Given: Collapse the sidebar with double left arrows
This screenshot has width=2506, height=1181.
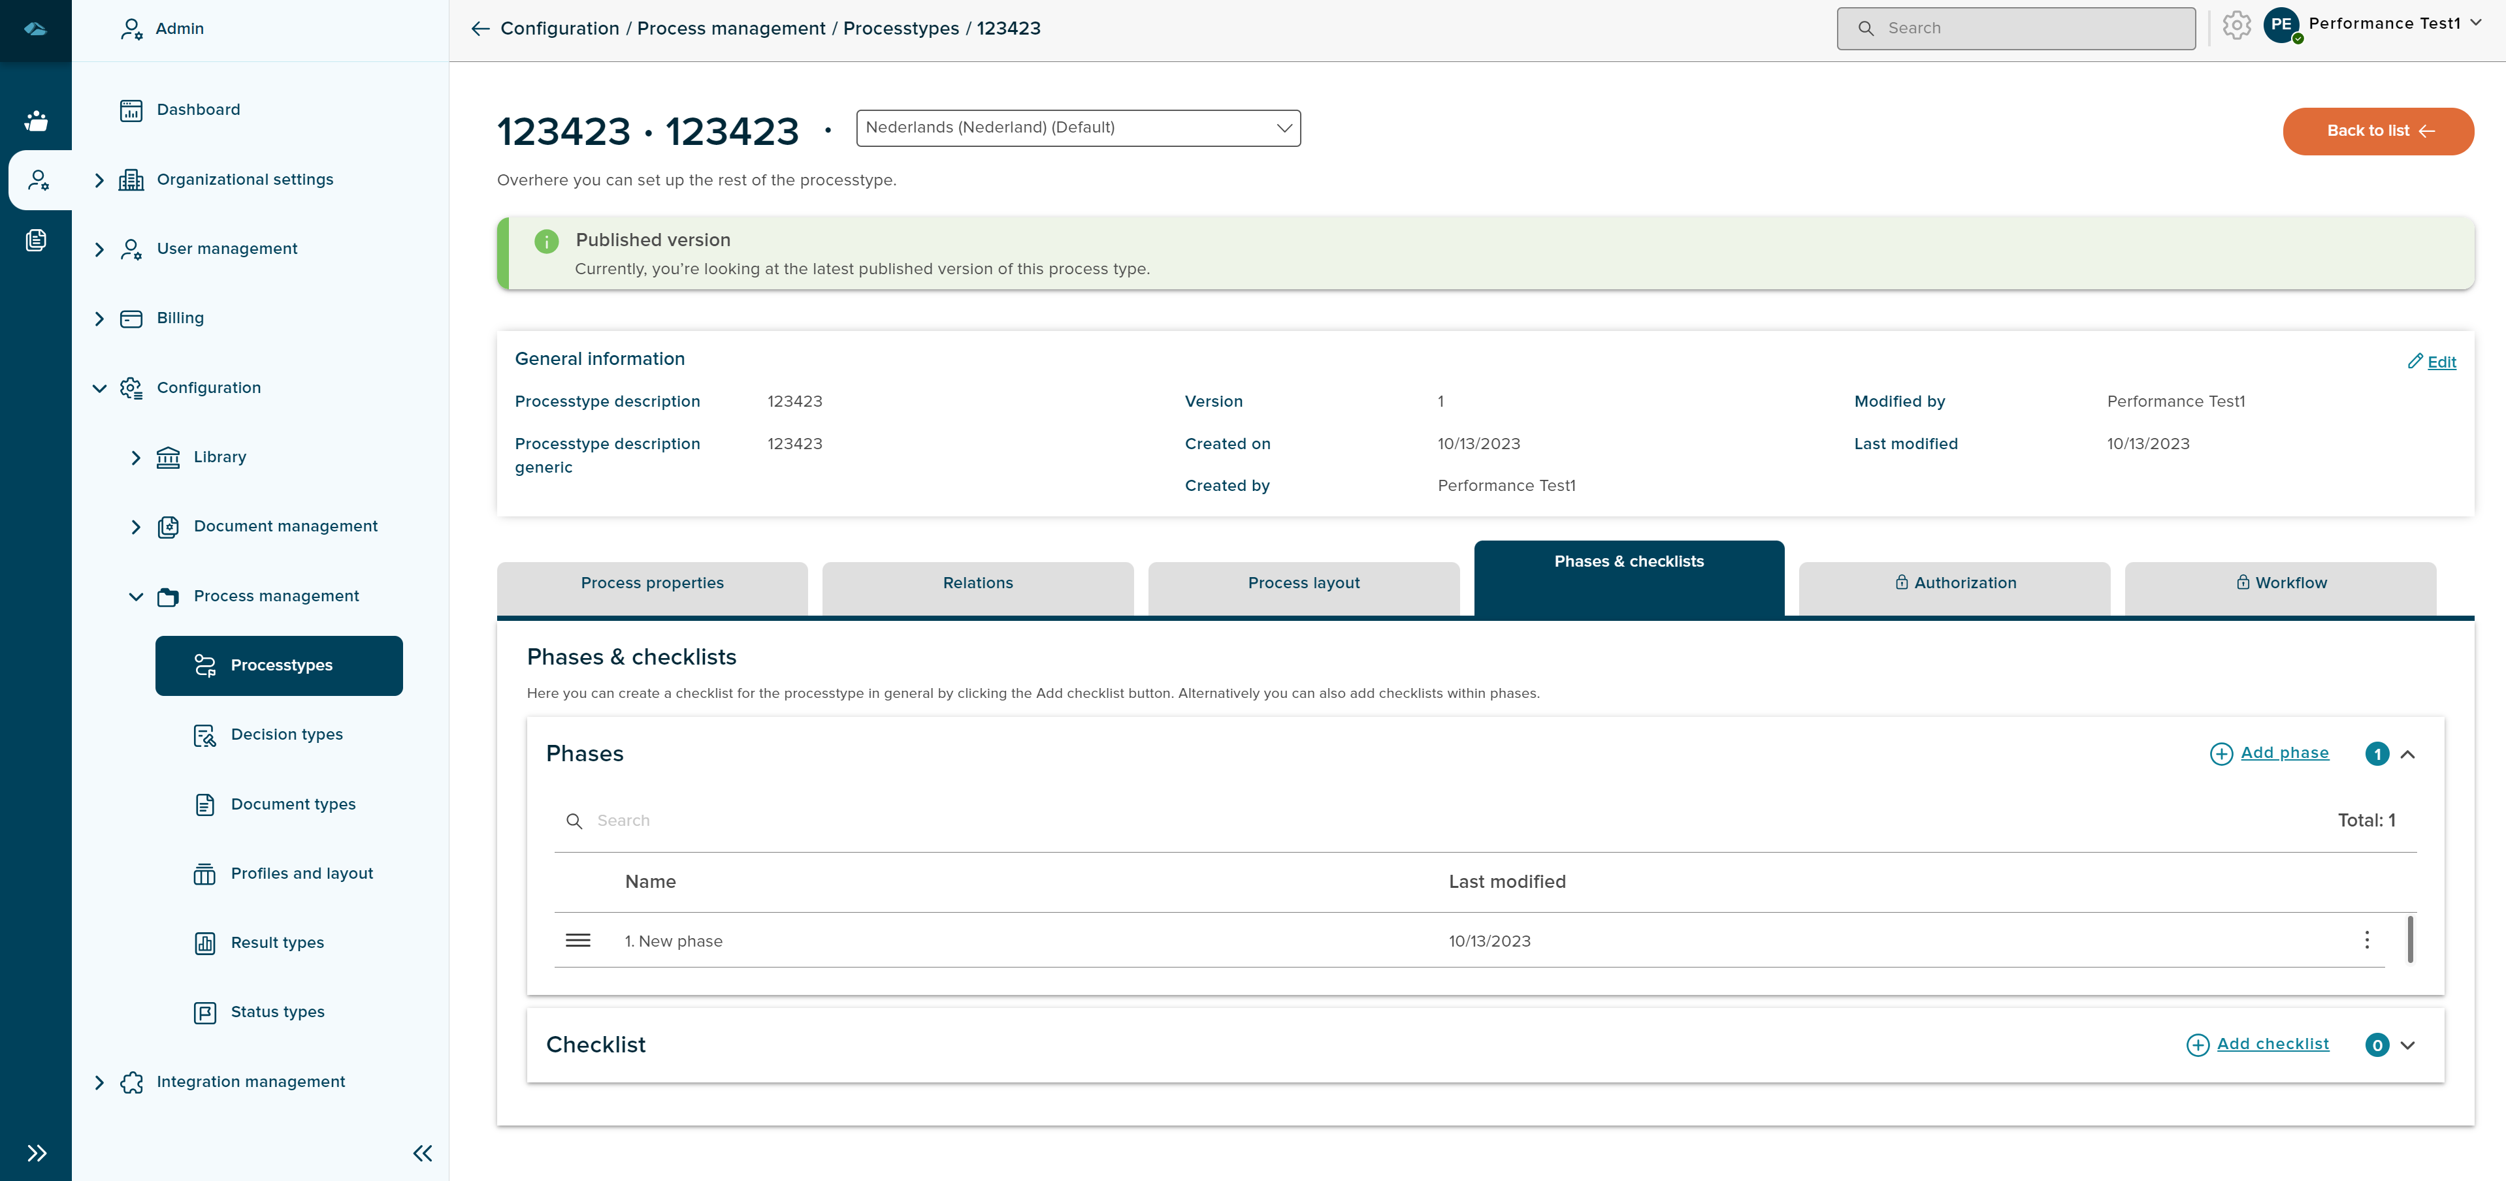Looking at the screenshot, I should pos(422,1153).
